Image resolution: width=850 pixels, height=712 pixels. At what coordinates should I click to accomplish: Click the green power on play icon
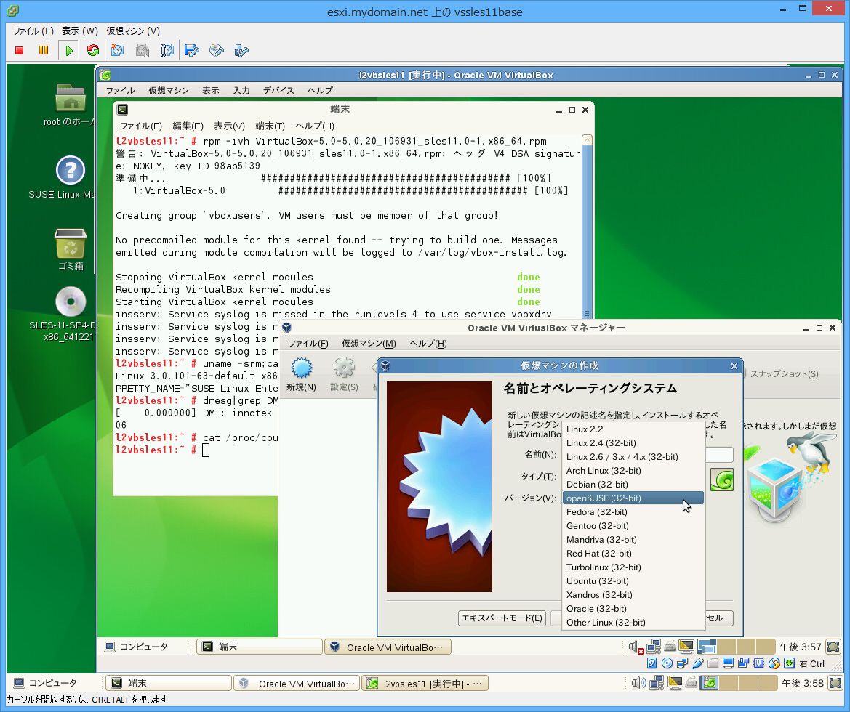click(69, 50)
